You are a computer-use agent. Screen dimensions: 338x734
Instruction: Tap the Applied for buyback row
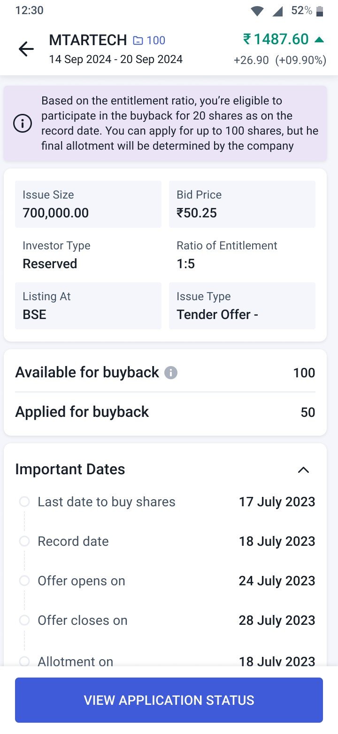click(x=165, y=412)
